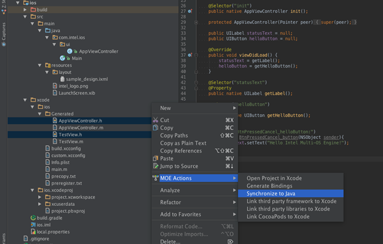383x244 pixels.
Task: Choose Copy References
Action: point(195,151)
